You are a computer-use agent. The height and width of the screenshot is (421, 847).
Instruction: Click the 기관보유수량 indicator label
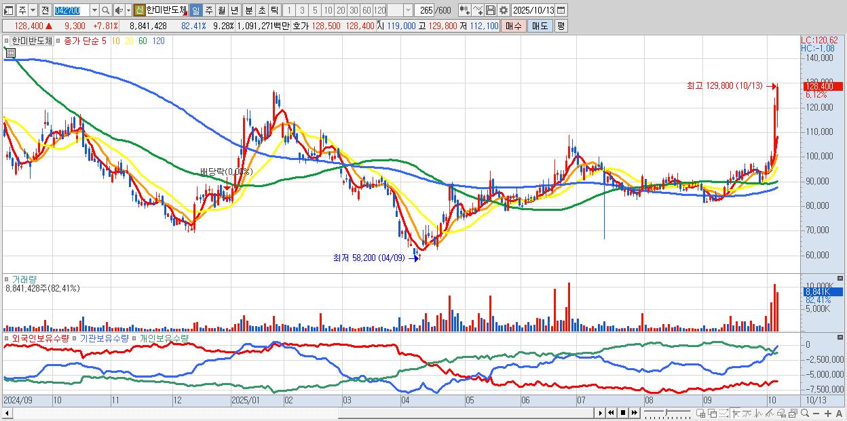tap(104, 338)
